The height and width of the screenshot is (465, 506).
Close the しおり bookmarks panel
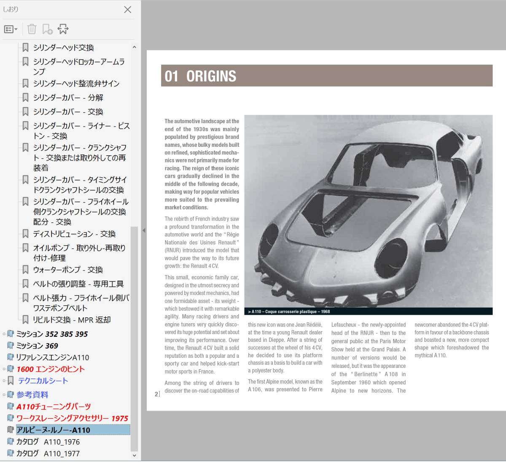coord(127,9)
